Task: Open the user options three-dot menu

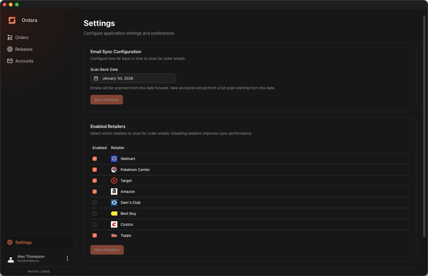Action: click(x=67, y=258)
